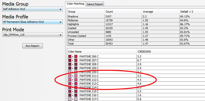Select the PANTONE 216 C color name
Image resolution: width=205 pixels, height=101 pixels.
89,95
